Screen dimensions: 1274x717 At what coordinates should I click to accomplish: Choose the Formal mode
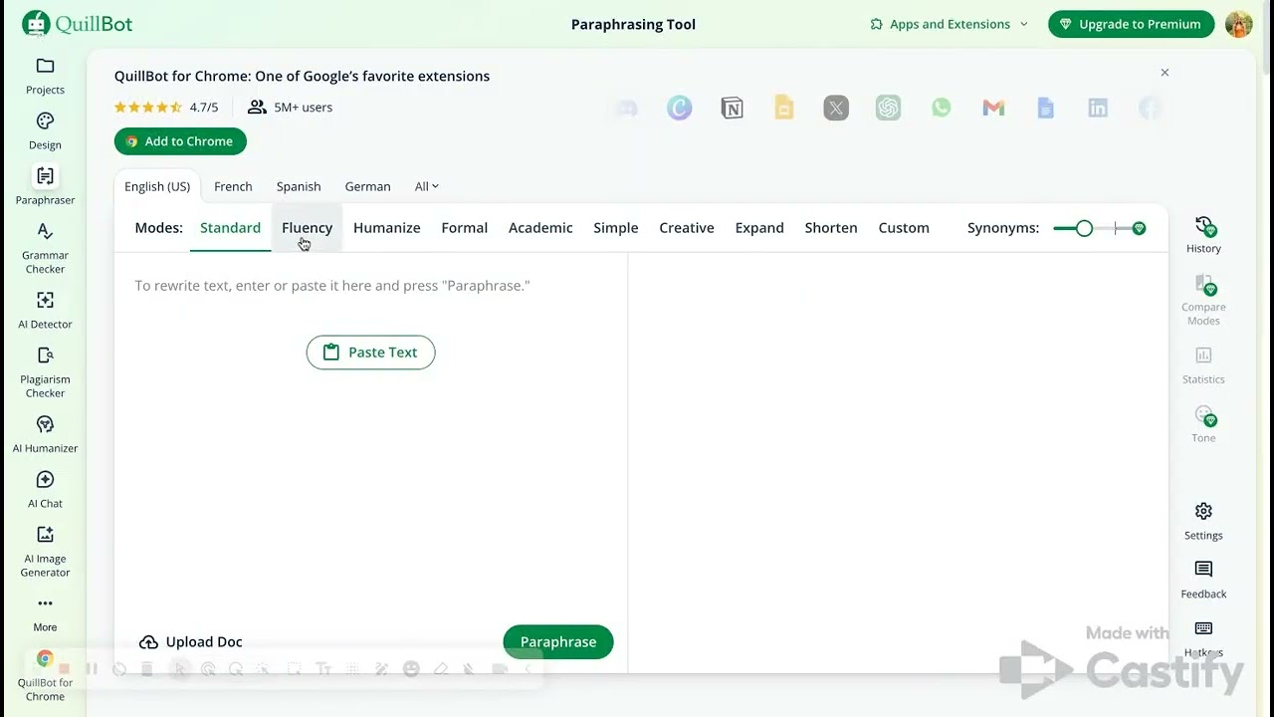465,228
